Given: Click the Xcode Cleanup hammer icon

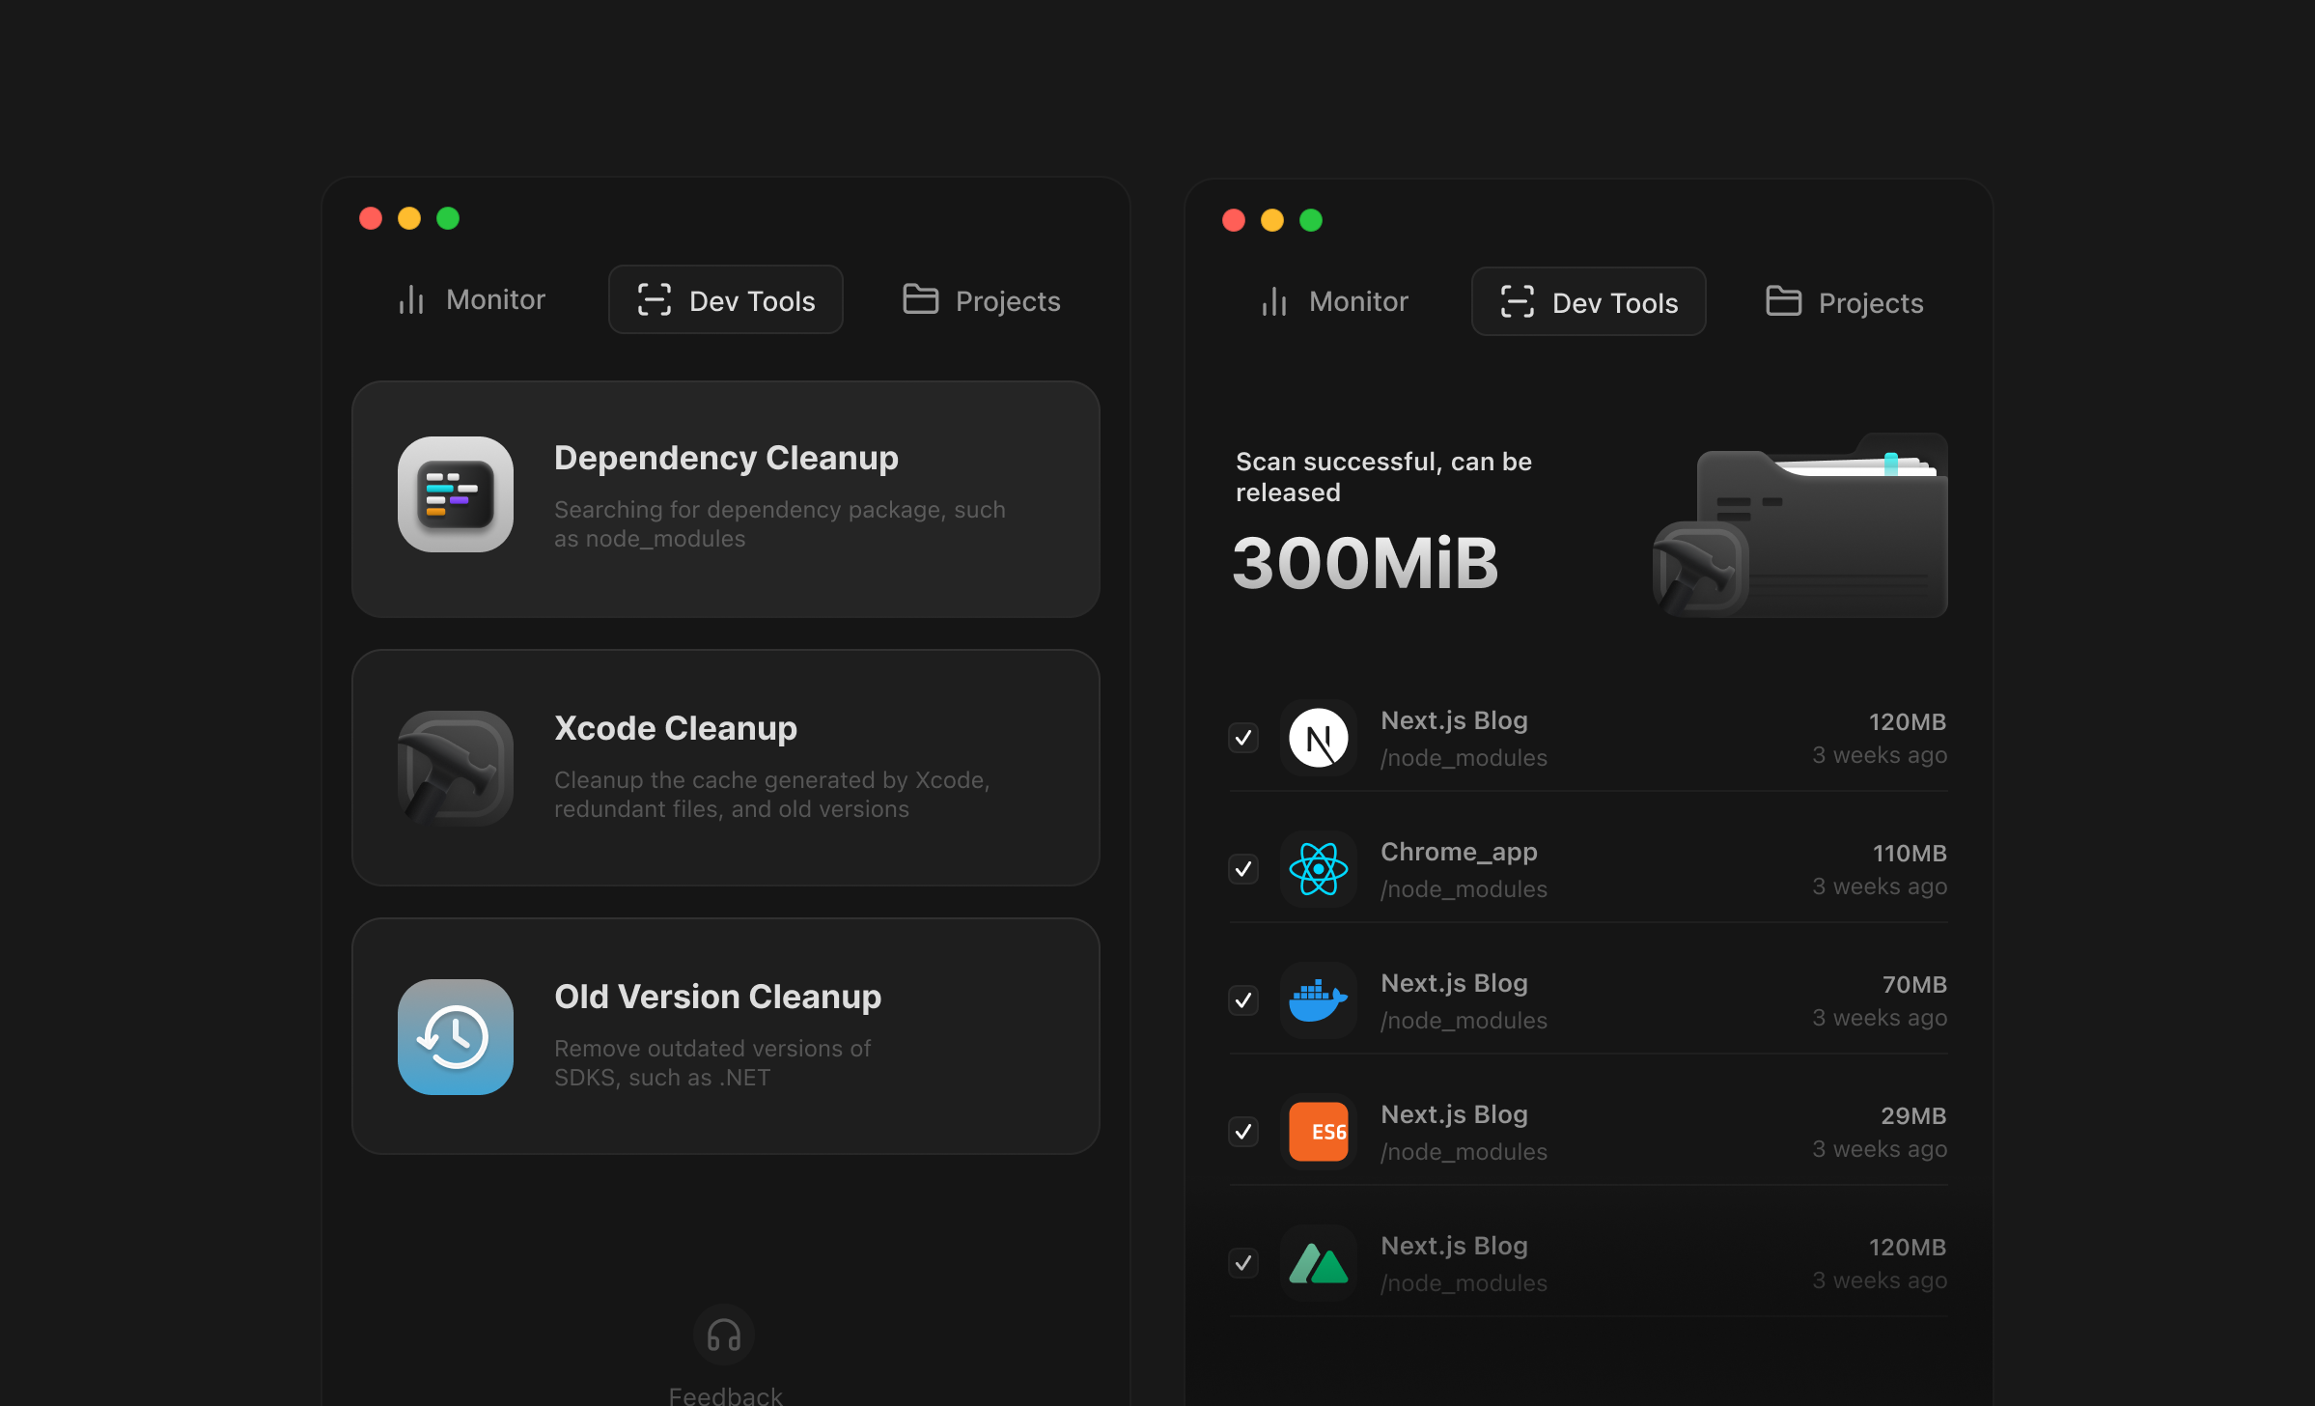Looking at the screenshot, I should 455,768.
